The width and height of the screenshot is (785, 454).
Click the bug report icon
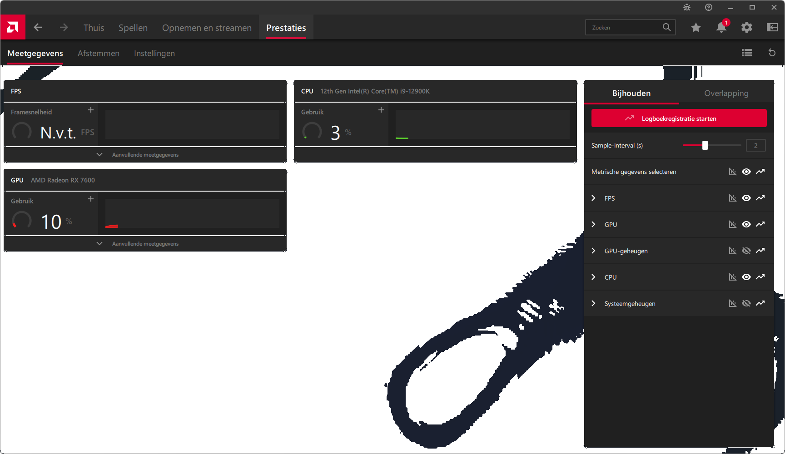coord(686,7)
